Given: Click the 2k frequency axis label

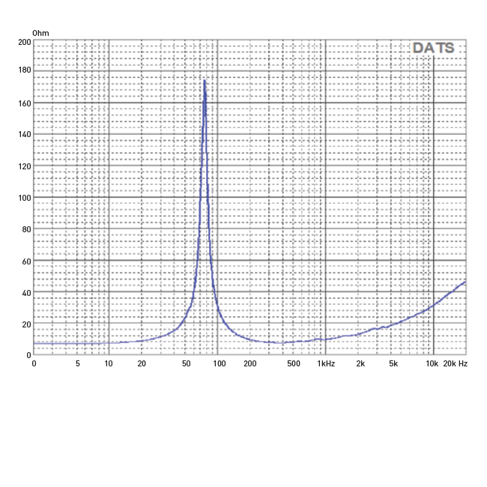Looking at the screenshot, I should [360, 363].
